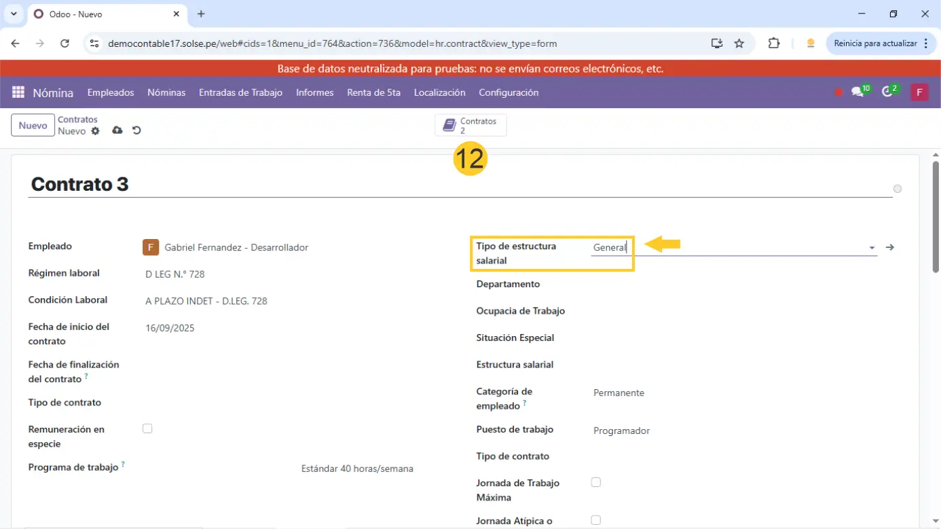941x529 pixels.
Task: Click the user avatar F in the top bar
Action: point(919,92)
